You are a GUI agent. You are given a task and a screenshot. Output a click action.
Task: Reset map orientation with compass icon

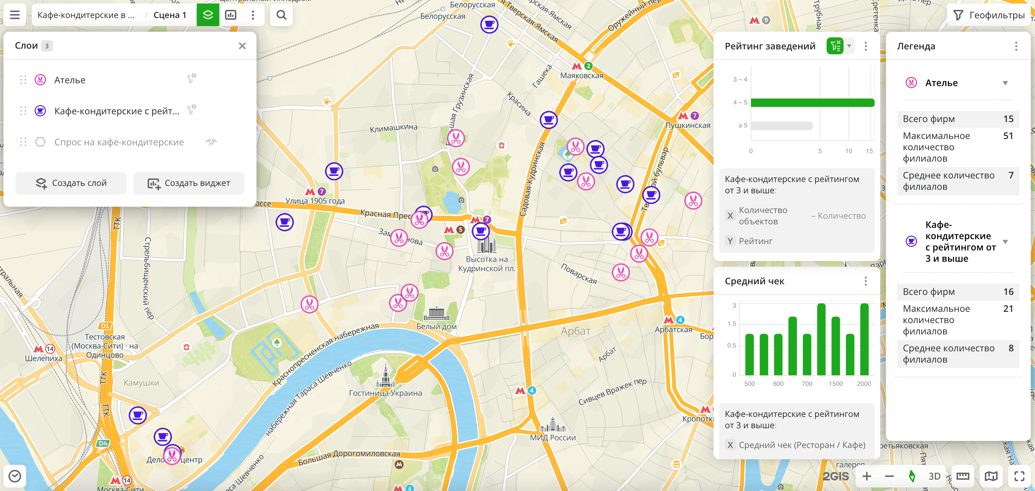(x=912, y=476)
